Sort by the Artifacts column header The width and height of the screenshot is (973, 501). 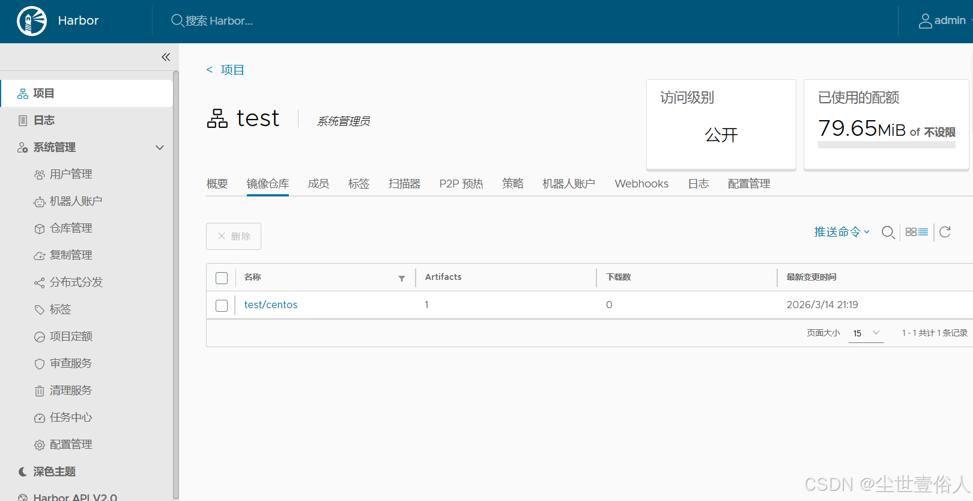coord(443,277)
